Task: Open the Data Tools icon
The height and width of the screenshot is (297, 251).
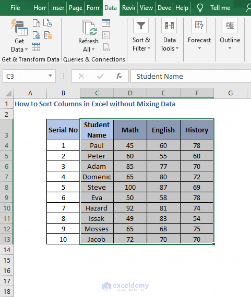Action: 169,25
